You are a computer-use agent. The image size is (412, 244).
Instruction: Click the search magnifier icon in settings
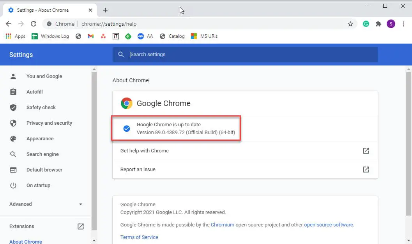click(x=121, y=54)
